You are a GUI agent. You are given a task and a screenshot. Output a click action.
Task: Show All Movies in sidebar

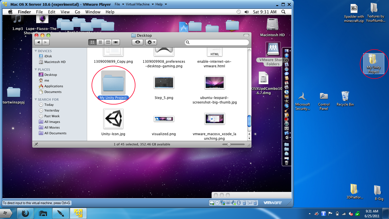tap(52, 127)
